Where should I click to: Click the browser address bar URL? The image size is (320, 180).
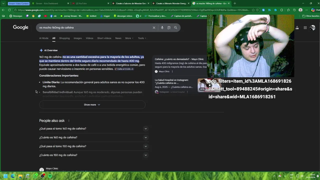[x=133, y=10]
